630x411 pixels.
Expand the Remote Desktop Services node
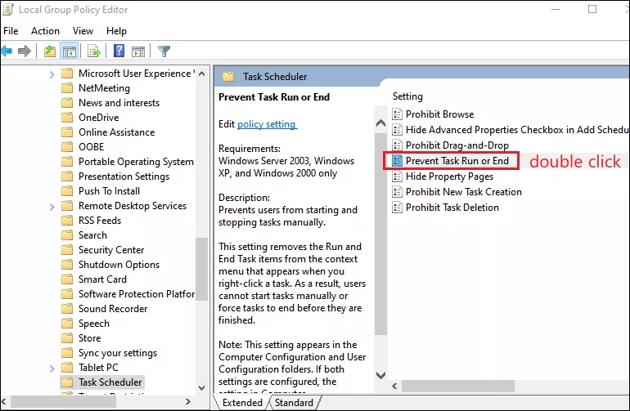pos(52,207)
